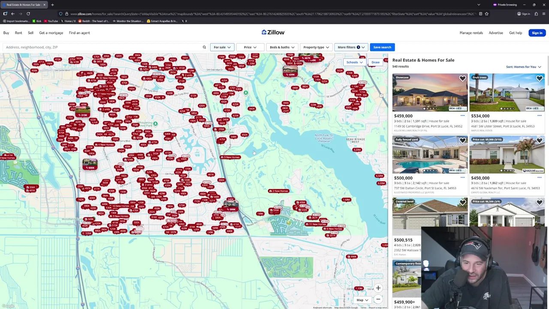Heart the Price cut $6,500 listing

click(539, 203)
